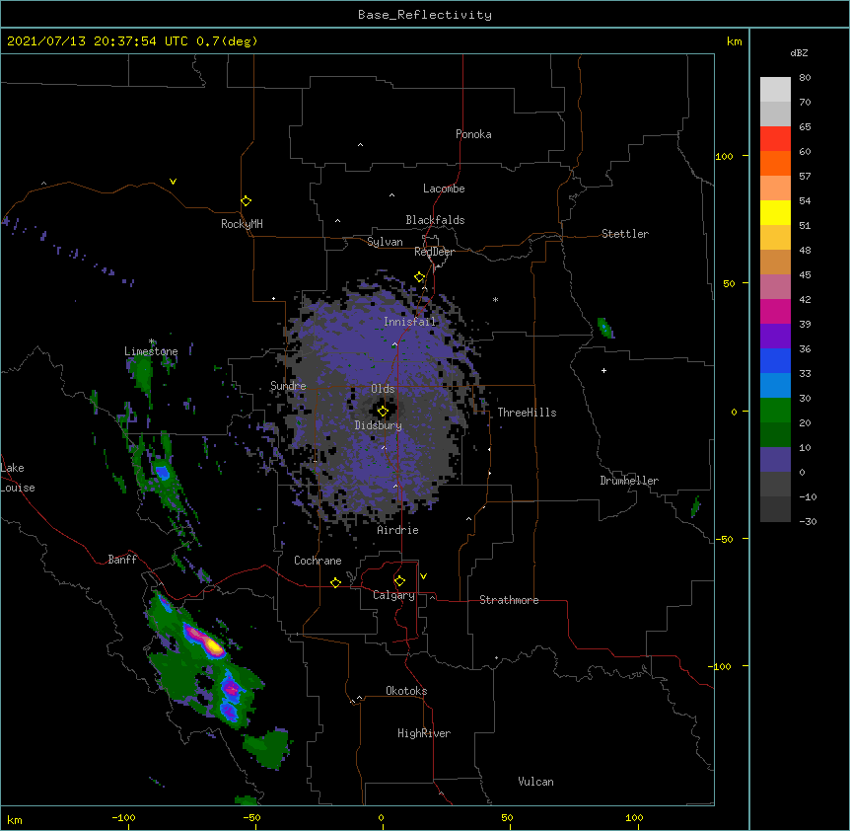850x831 pixels.
Task: Select the blue 33–36 dBZ legend swatch
Action: 775,360
